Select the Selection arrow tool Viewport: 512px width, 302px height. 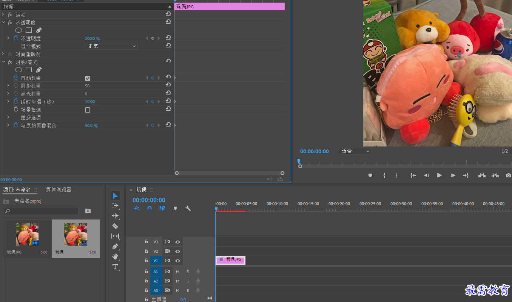point(115,195)
